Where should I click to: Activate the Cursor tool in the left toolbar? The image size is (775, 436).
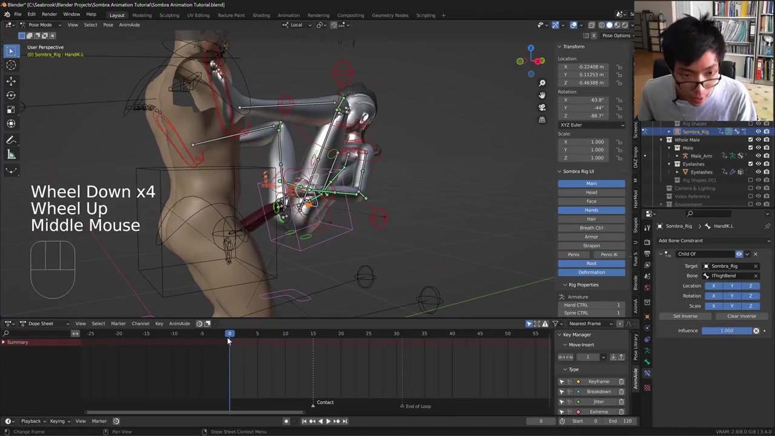(x=11, y=65)
